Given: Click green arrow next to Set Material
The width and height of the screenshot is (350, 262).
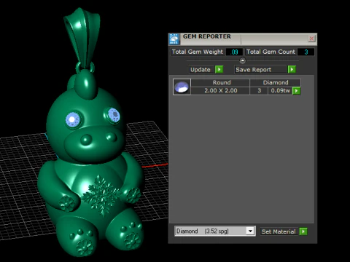Looking at the screenshot, I should click(x=303, y=231).
